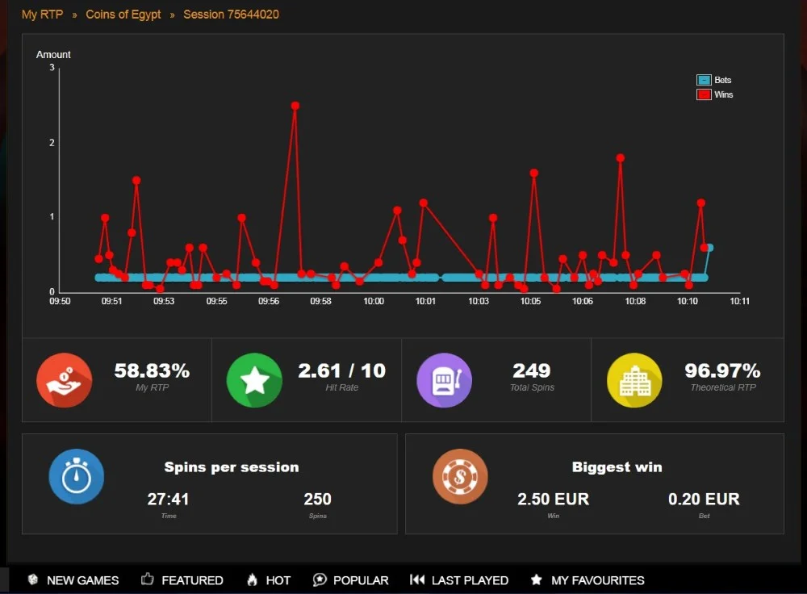807x594 pixels.
Task: Toggle the Bets series in chart legend
Action: click(714, 80)
